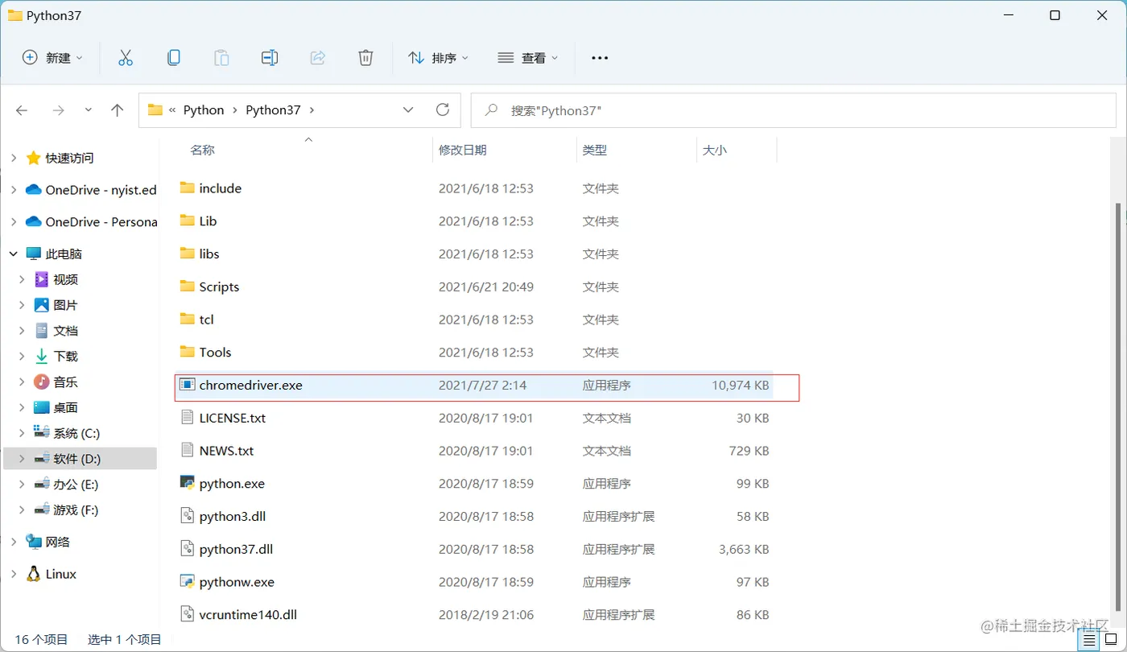Select 视频 in navigation pane
This screenshot has height=652, width=1127.
click(x=65, y=279)
